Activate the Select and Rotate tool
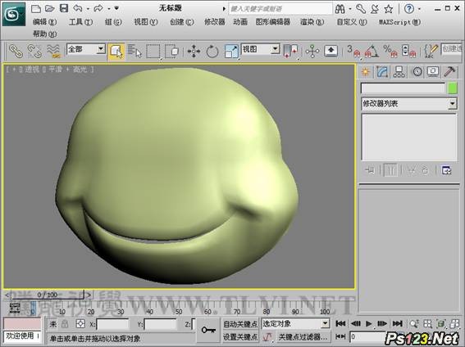This screenshot has height=347, width=465. (212, 52)
